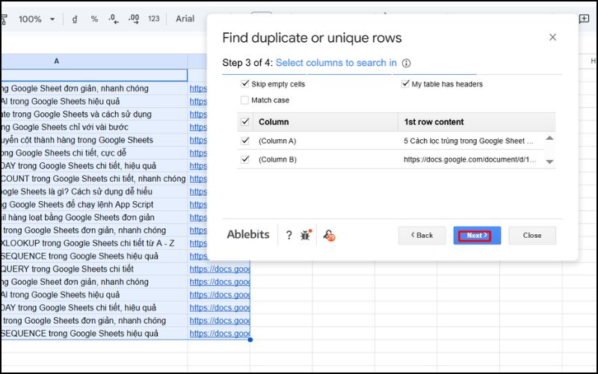Screen dimensions: 598x374
Task: Click the info icon beside step title
Action: click(x=407, y=64)
